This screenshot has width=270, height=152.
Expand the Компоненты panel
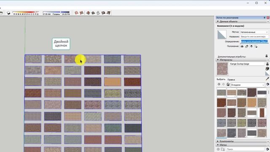coord(218,141)
